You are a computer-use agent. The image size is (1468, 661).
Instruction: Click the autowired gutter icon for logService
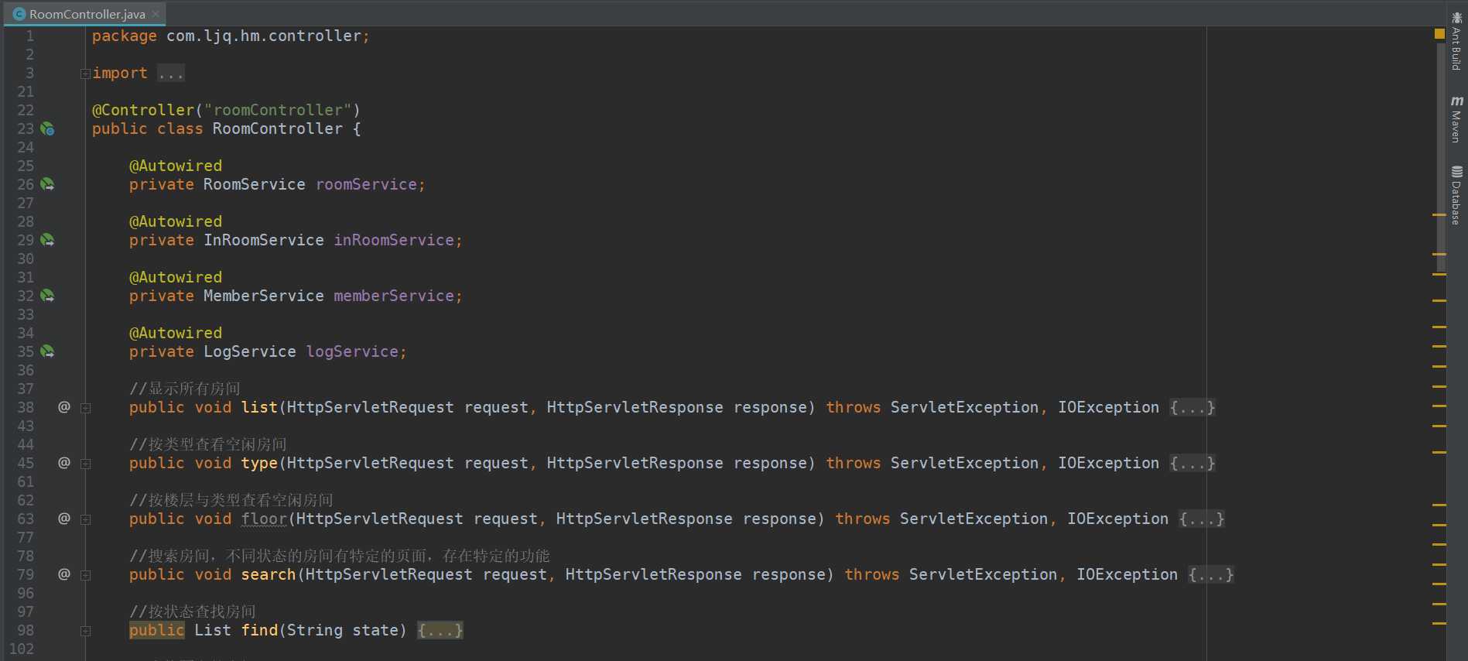(47, 351)
